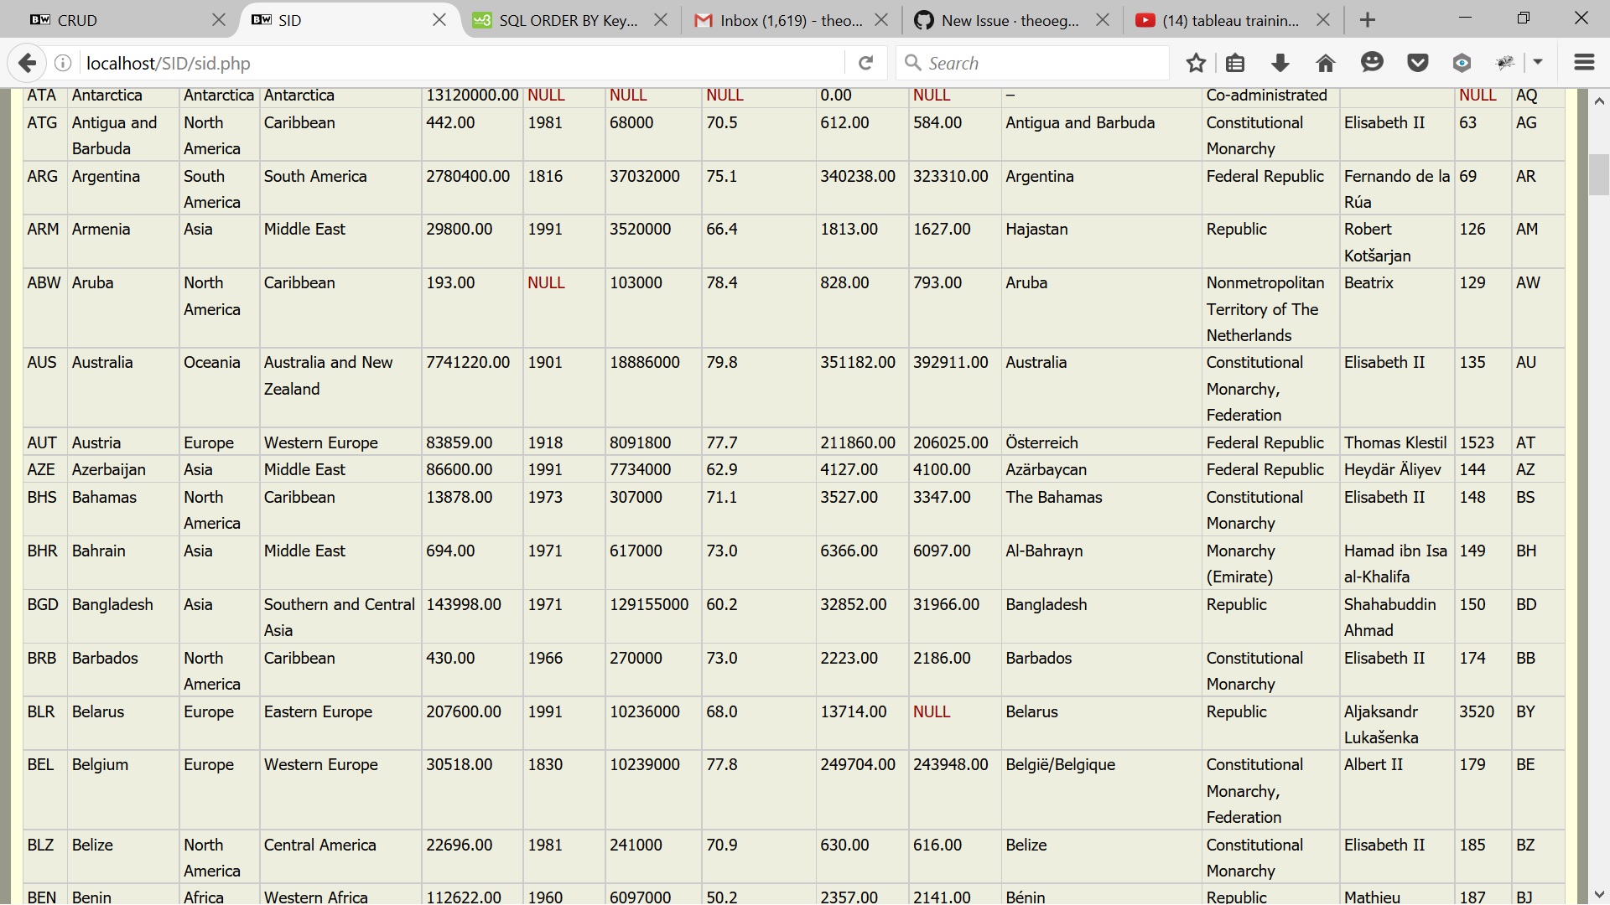The height and width of the screenshot is (905, 1610).
Task: Click the vertical page scrollbar
Action: coord(1600,176)
